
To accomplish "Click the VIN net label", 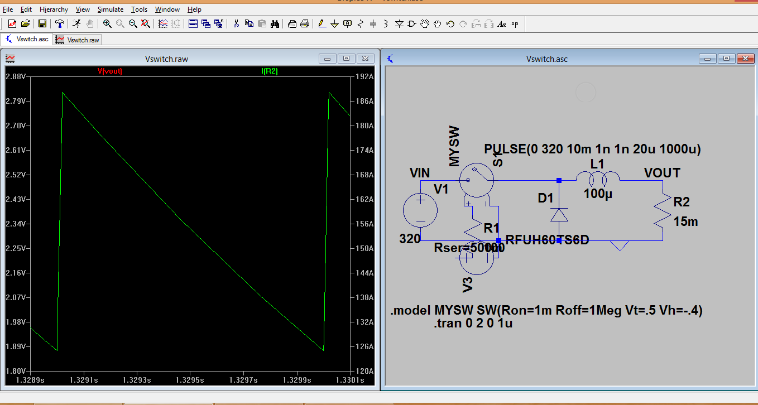I will click(x=420, y=173).
